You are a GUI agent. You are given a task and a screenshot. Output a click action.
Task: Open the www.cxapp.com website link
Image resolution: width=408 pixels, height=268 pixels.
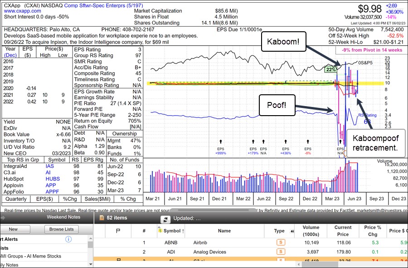(x=22, y=11)
